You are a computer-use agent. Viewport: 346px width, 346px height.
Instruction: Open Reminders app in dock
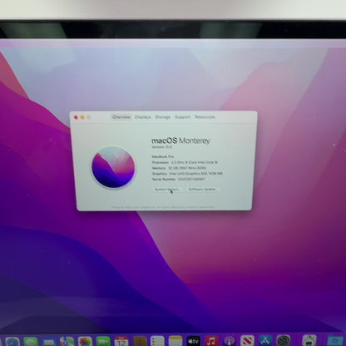[157, 342]
